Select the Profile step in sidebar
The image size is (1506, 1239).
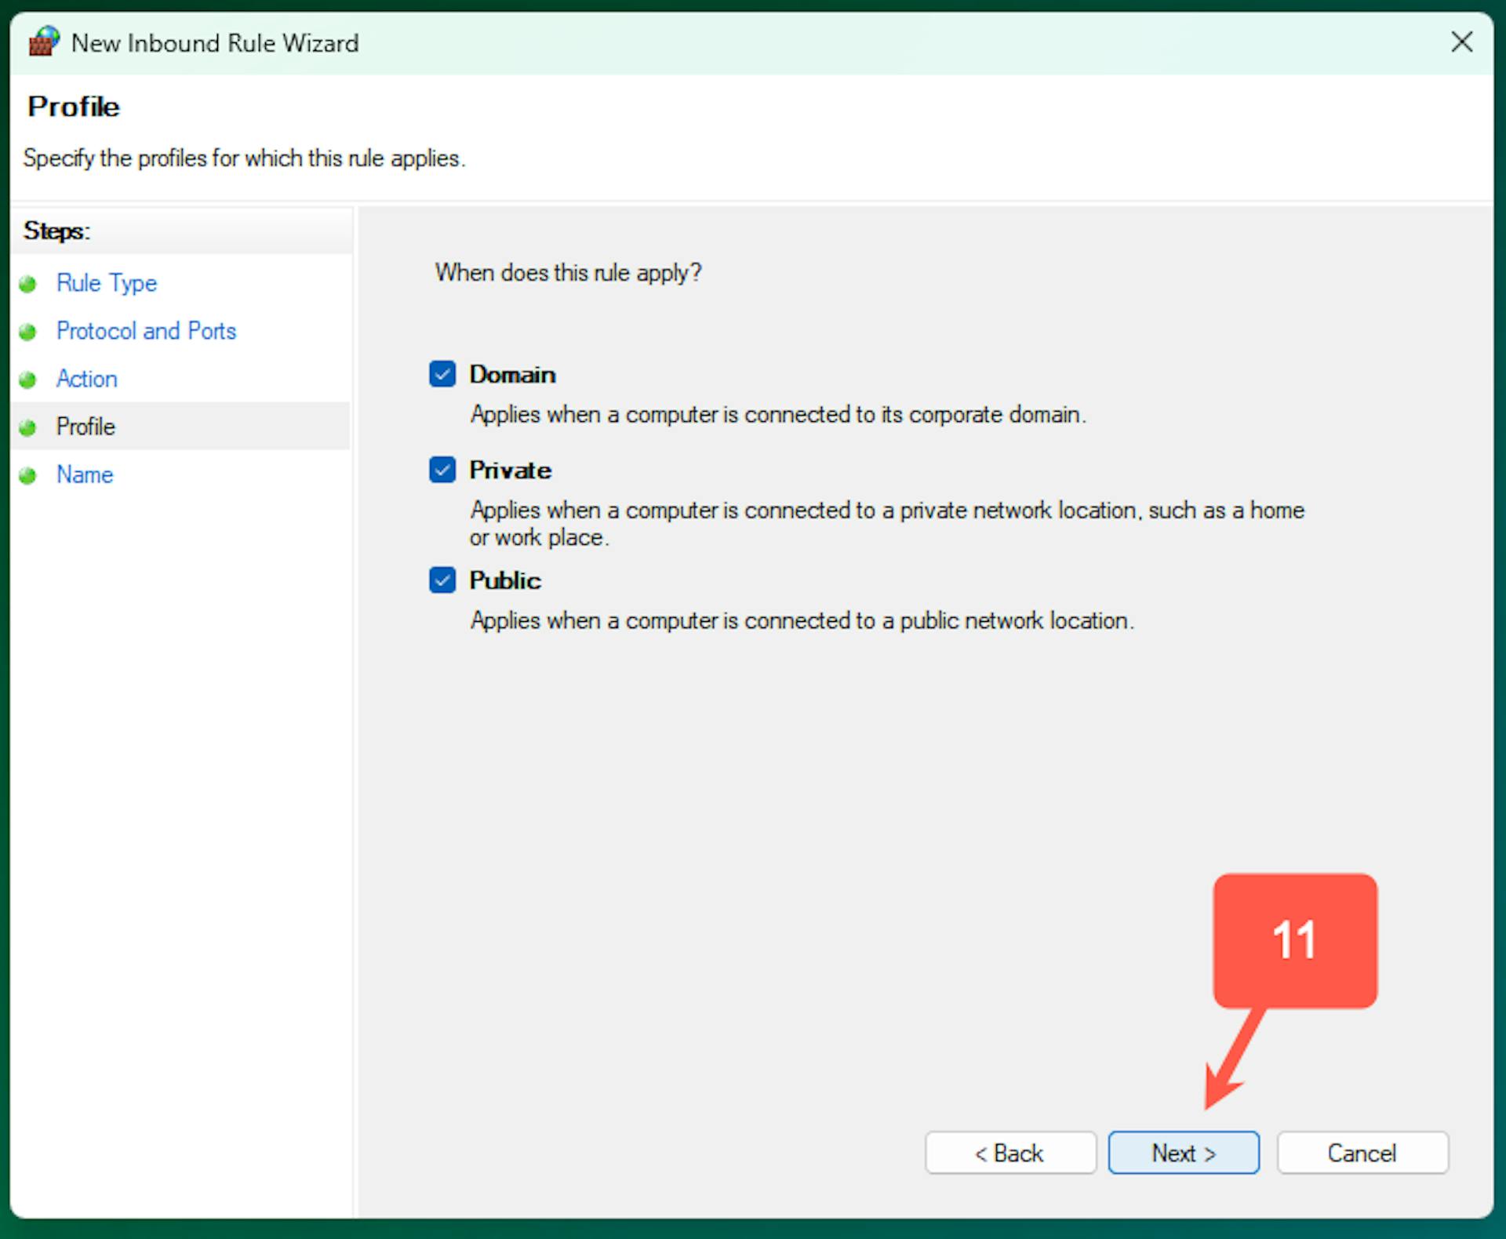(85, 427)
